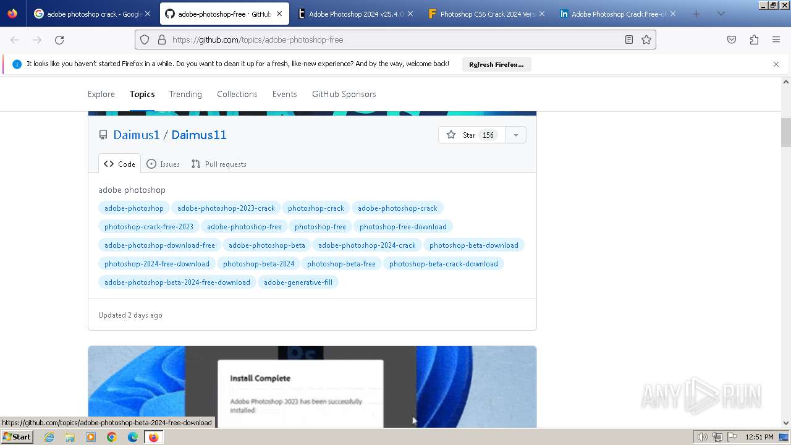
Task: Click the photoshop-2024-free-download topic tag
Action: [157, 264]
